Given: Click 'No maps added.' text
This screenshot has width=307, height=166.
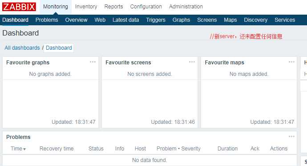Looking at the screenshot, I should [x=249, y=74].
